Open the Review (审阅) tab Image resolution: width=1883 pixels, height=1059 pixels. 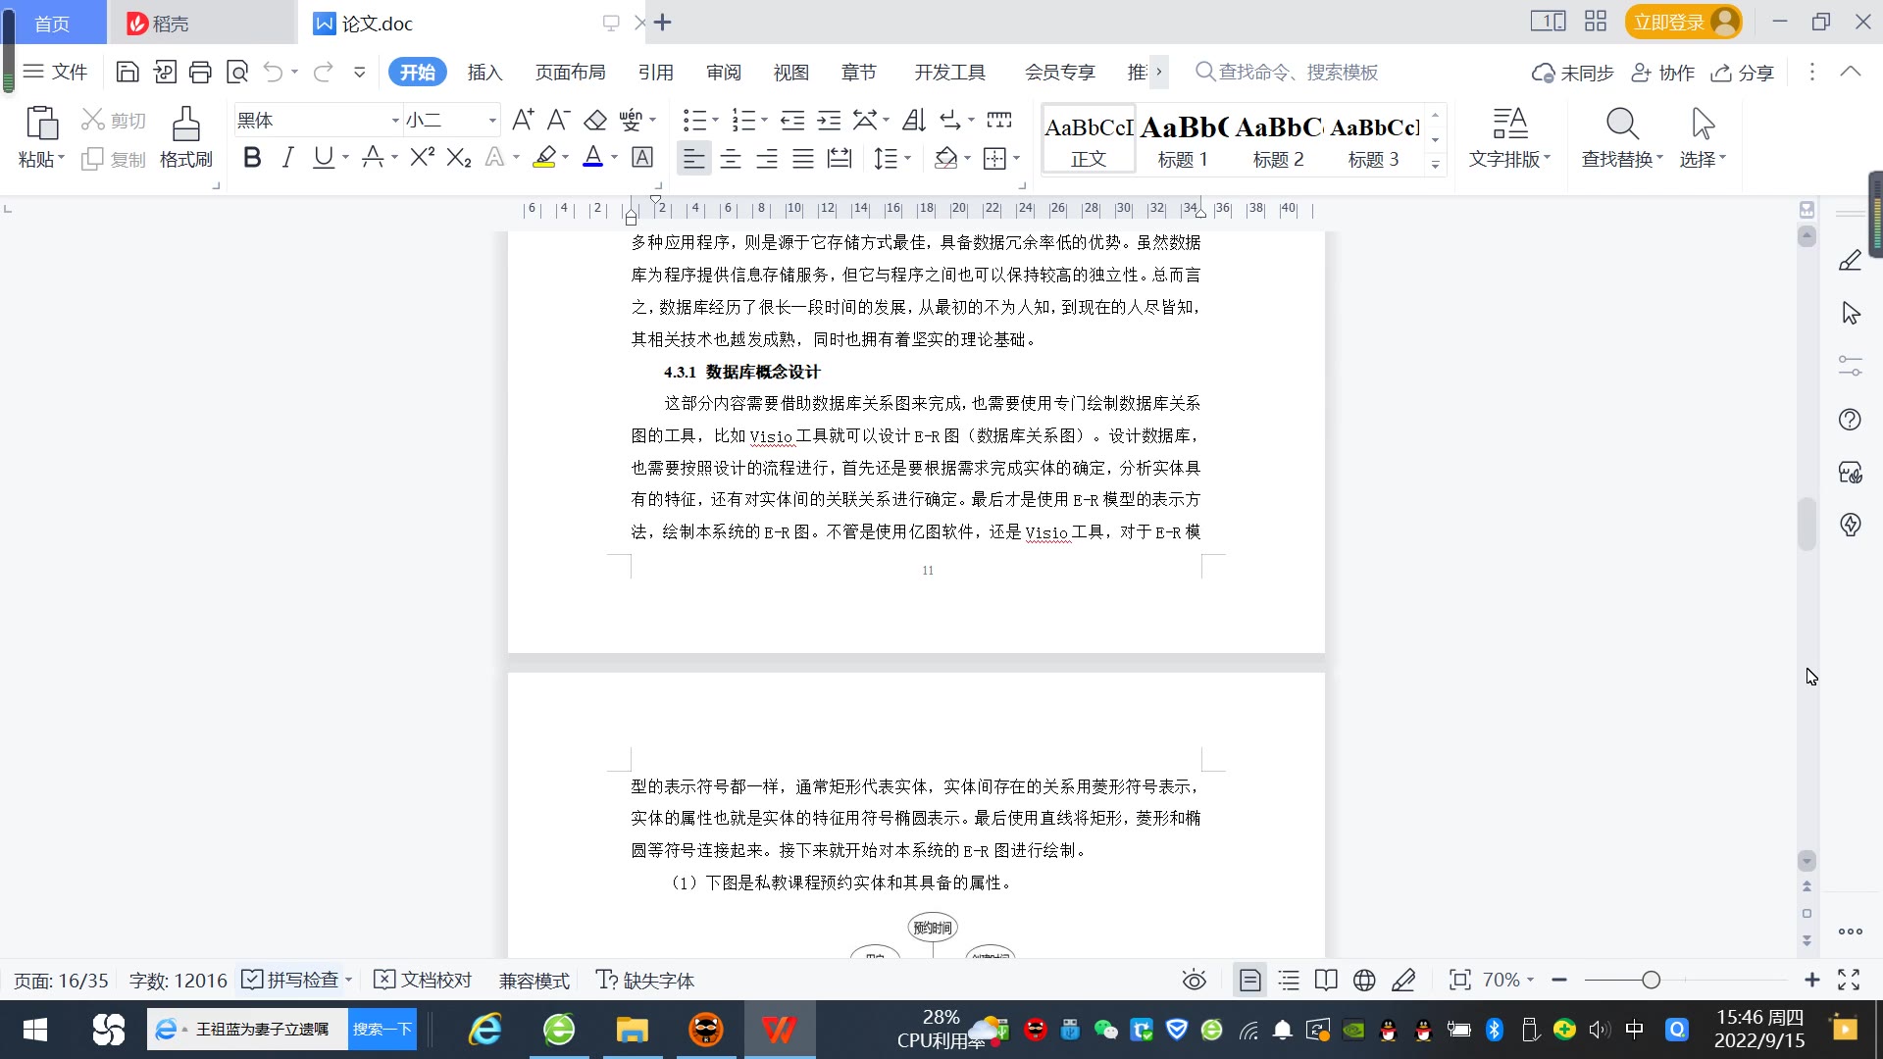tap(724, 73)
